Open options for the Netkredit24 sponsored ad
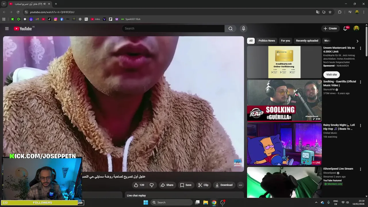368x207 pixels. click(x=360, y=48)
